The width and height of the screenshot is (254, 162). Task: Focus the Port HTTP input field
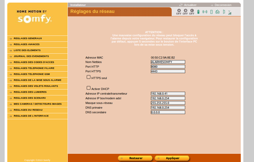click(168, 67)
